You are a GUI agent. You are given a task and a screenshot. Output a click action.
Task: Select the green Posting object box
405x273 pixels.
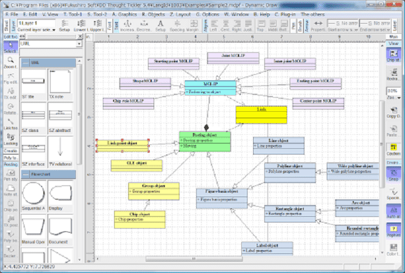205,142
